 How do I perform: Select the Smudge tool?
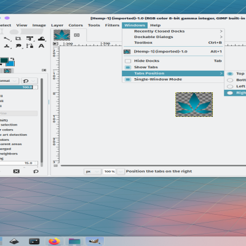(x=18, y=46)
